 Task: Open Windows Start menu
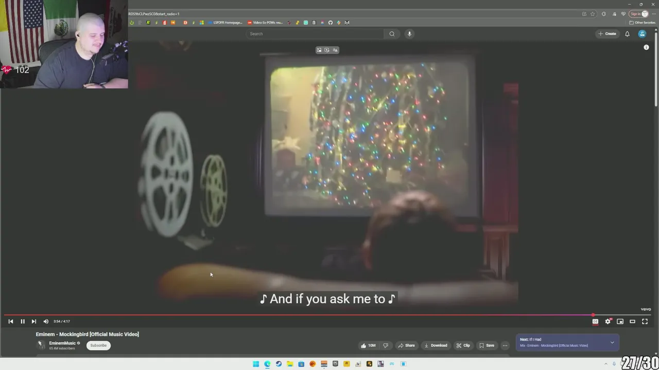click(256, 364)
